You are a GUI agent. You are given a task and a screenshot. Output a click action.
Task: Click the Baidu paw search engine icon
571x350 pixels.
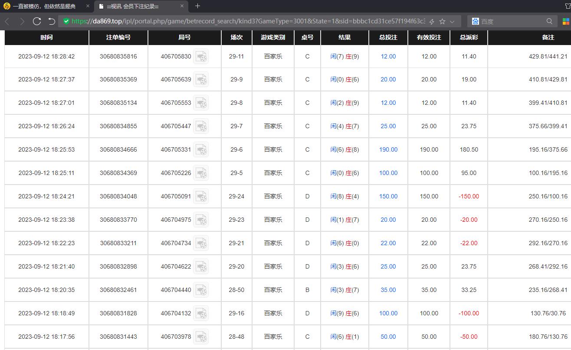[x=475, y=21]
